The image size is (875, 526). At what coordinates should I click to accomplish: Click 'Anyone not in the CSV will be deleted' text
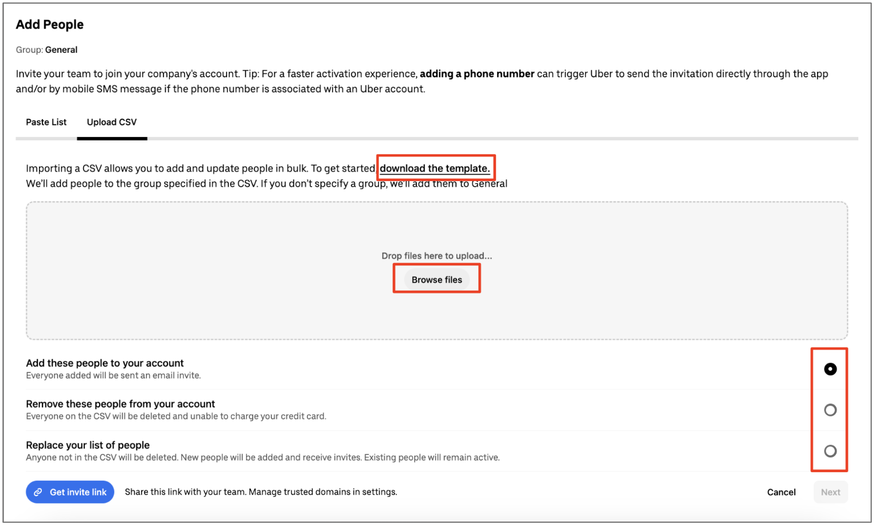coord(263,458)
